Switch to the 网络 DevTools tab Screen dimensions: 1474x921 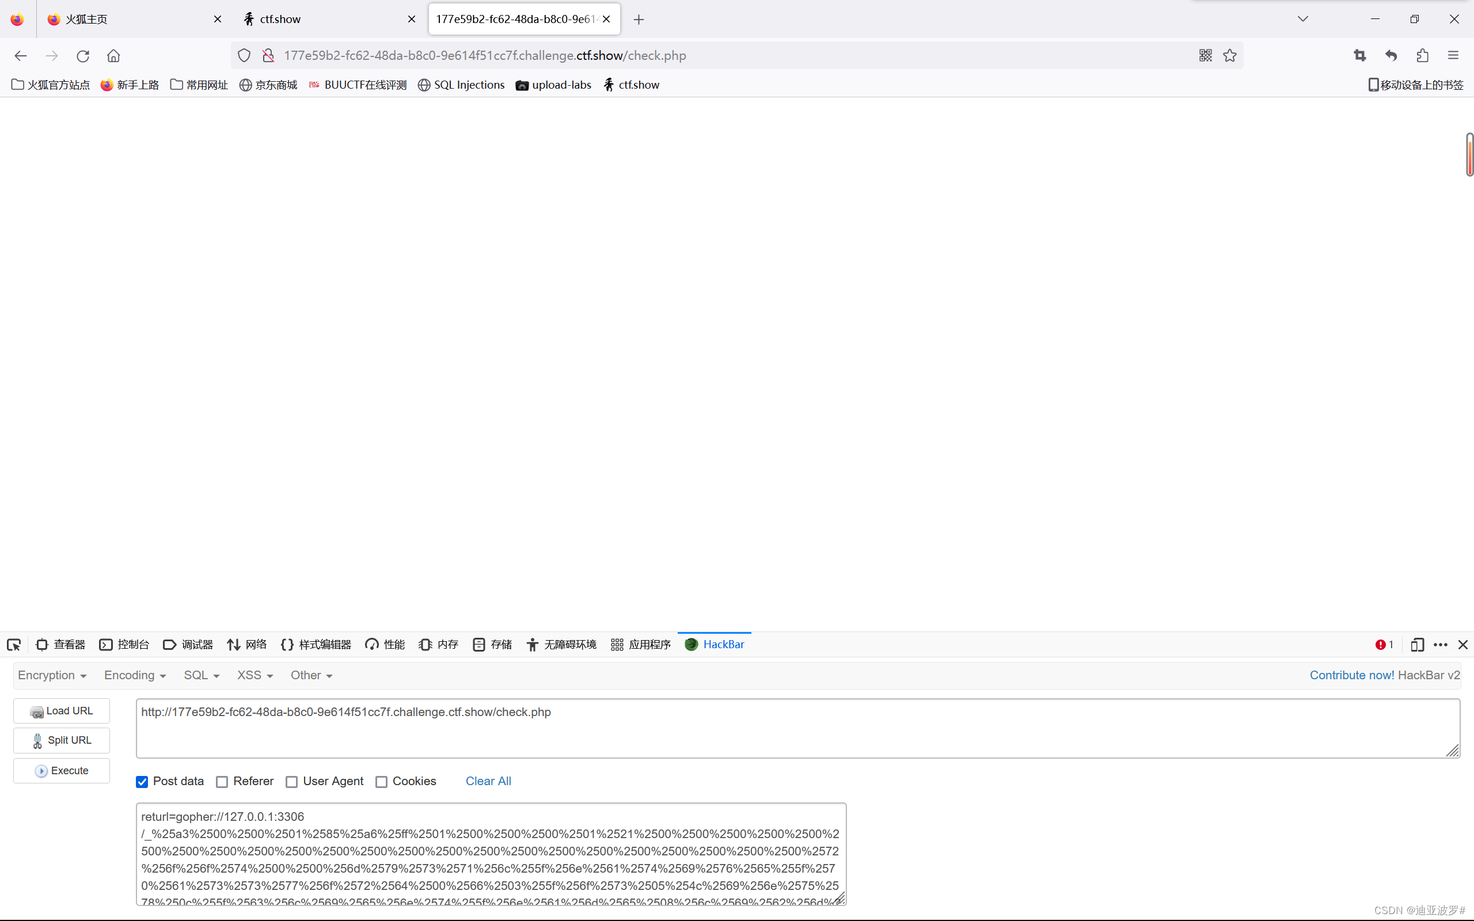click(x=246, y=644)
